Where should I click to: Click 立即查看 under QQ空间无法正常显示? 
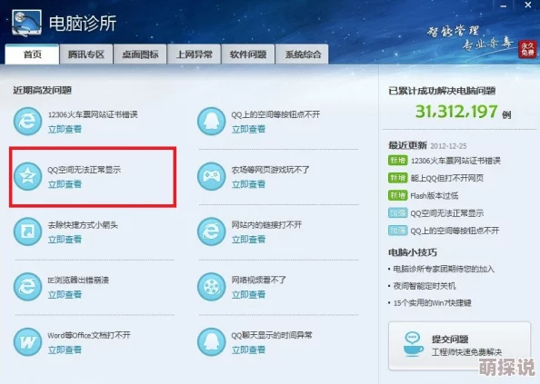click(x=65, y=184)
